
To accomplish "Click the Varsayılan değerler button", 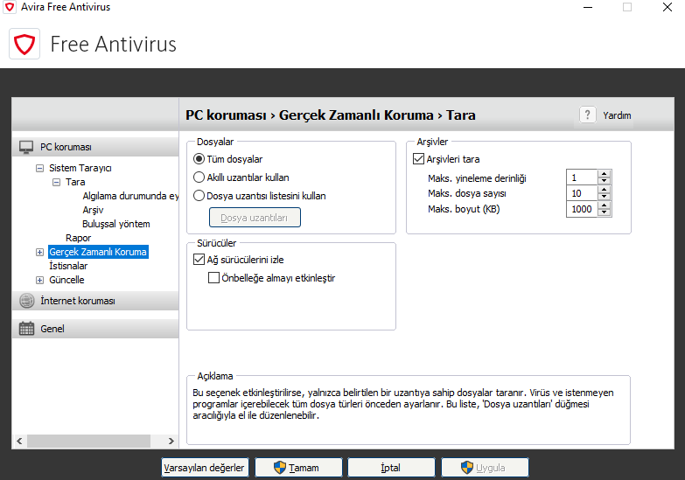I will coord(205,468).
